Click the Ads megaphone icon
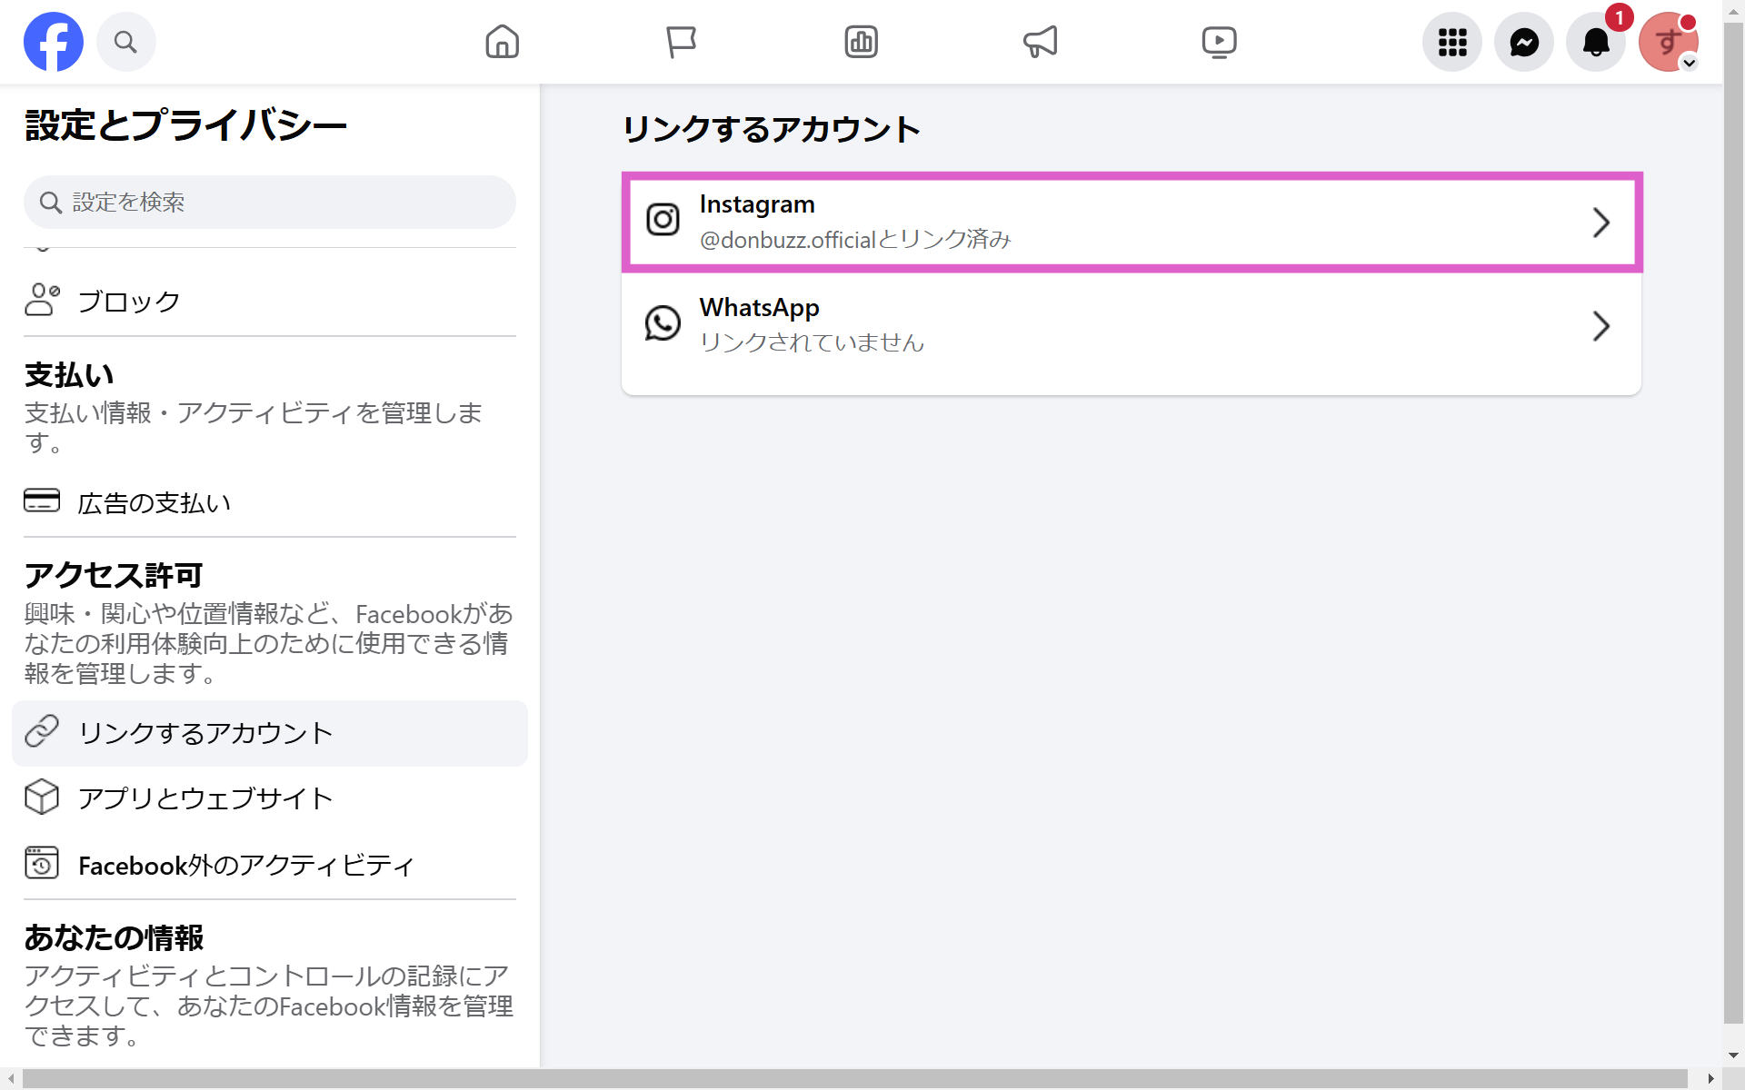The image size is (1745, 1090). pos(1040,41)
